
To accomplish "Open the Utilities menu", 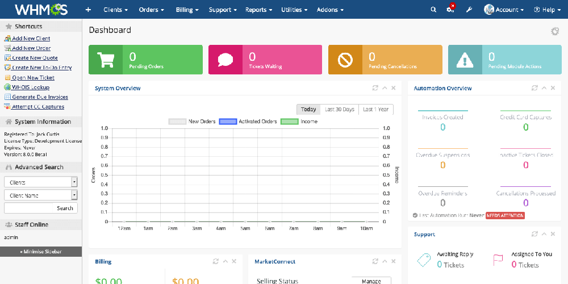I will click(x=294, y=10).
